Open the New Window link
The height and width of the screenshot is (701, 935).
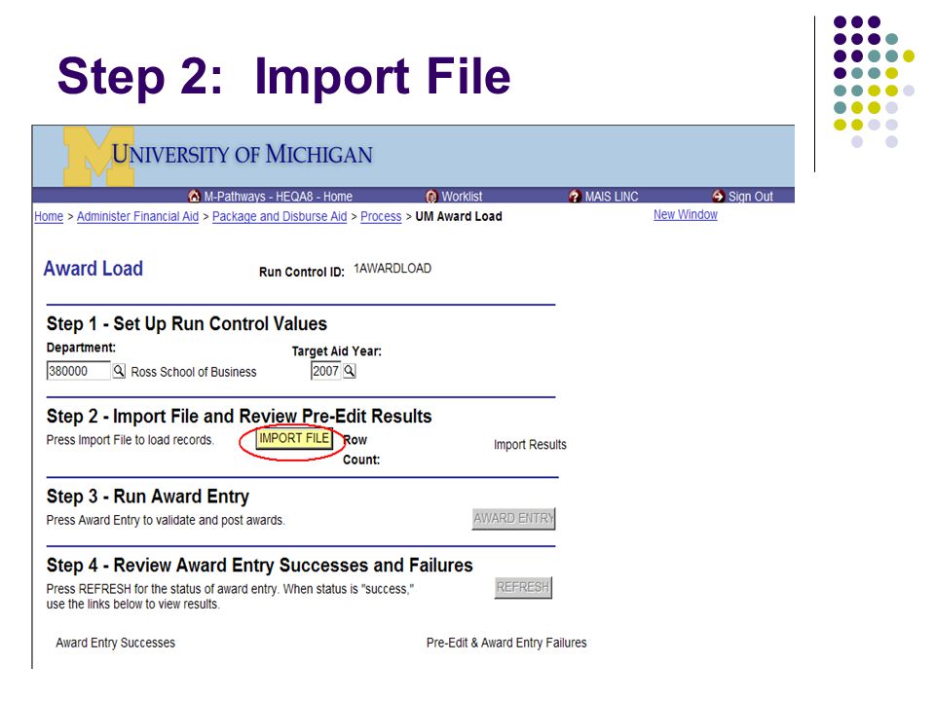point(686,214)
